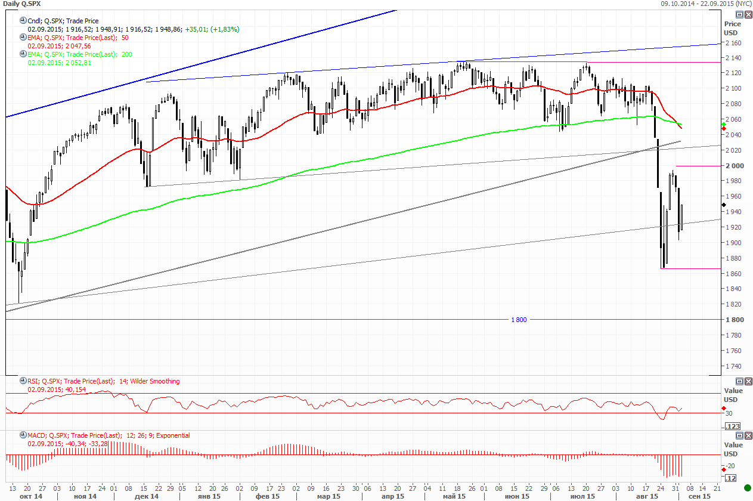The height and width of the screenshot is (501, 753).
Task: Click the clock icon beside the EMA 200 legend
Action: point(23,54)
